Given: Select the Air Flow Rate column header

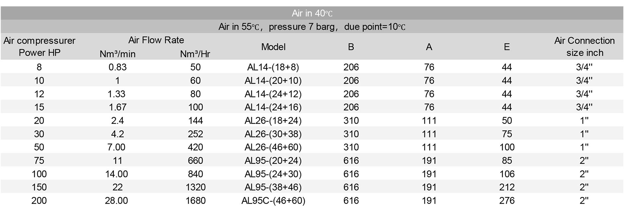Looking at the screenshot, I should [x=156, y=40].
